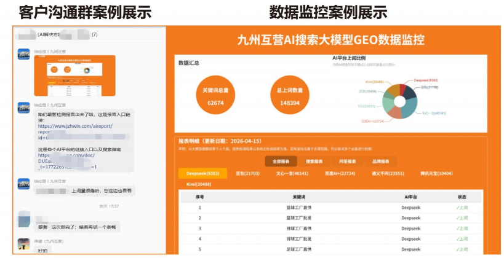Click keyword 足球工厂直供 in row 5
This screenshot has height=258, width=504.
pos(298,249)
